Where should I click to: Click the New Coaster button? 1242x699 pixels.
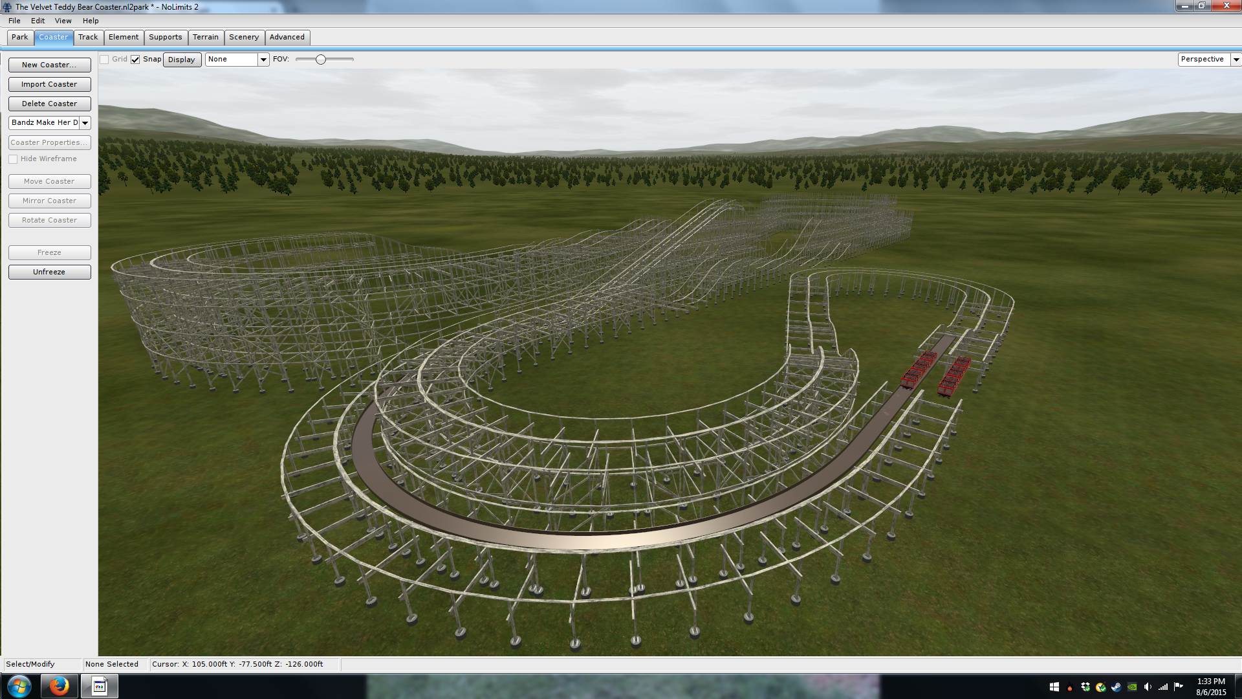[x=49, y=65]
